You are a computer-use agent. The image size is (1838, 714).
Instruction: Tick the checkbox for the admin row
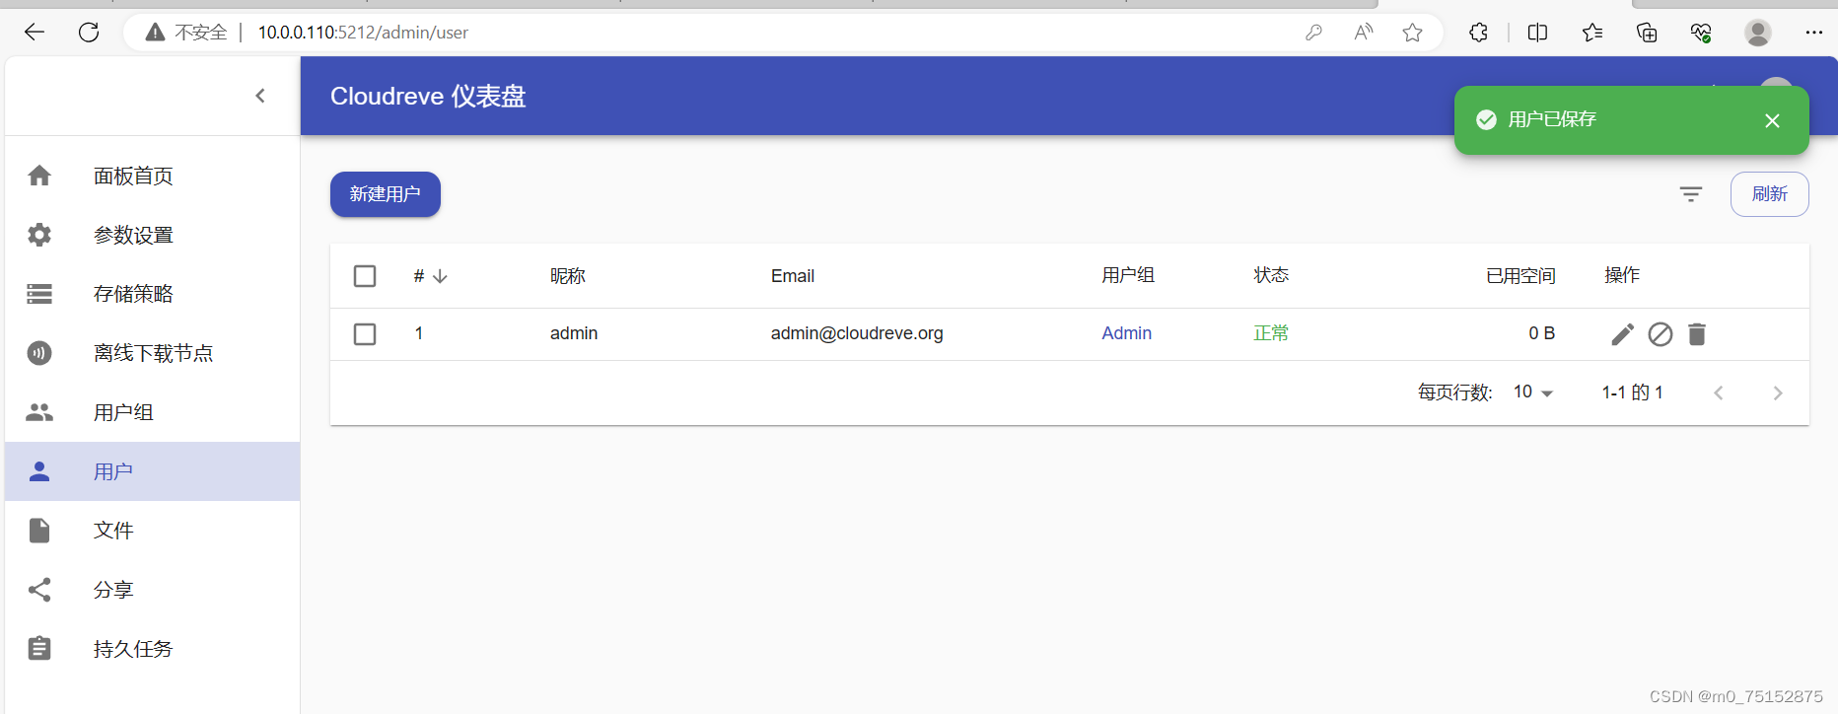click(x=365, y=334)
